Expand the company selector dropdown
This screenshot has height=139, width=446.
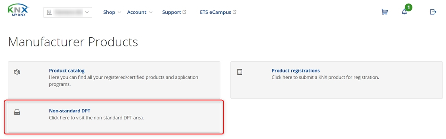(68, 12)
